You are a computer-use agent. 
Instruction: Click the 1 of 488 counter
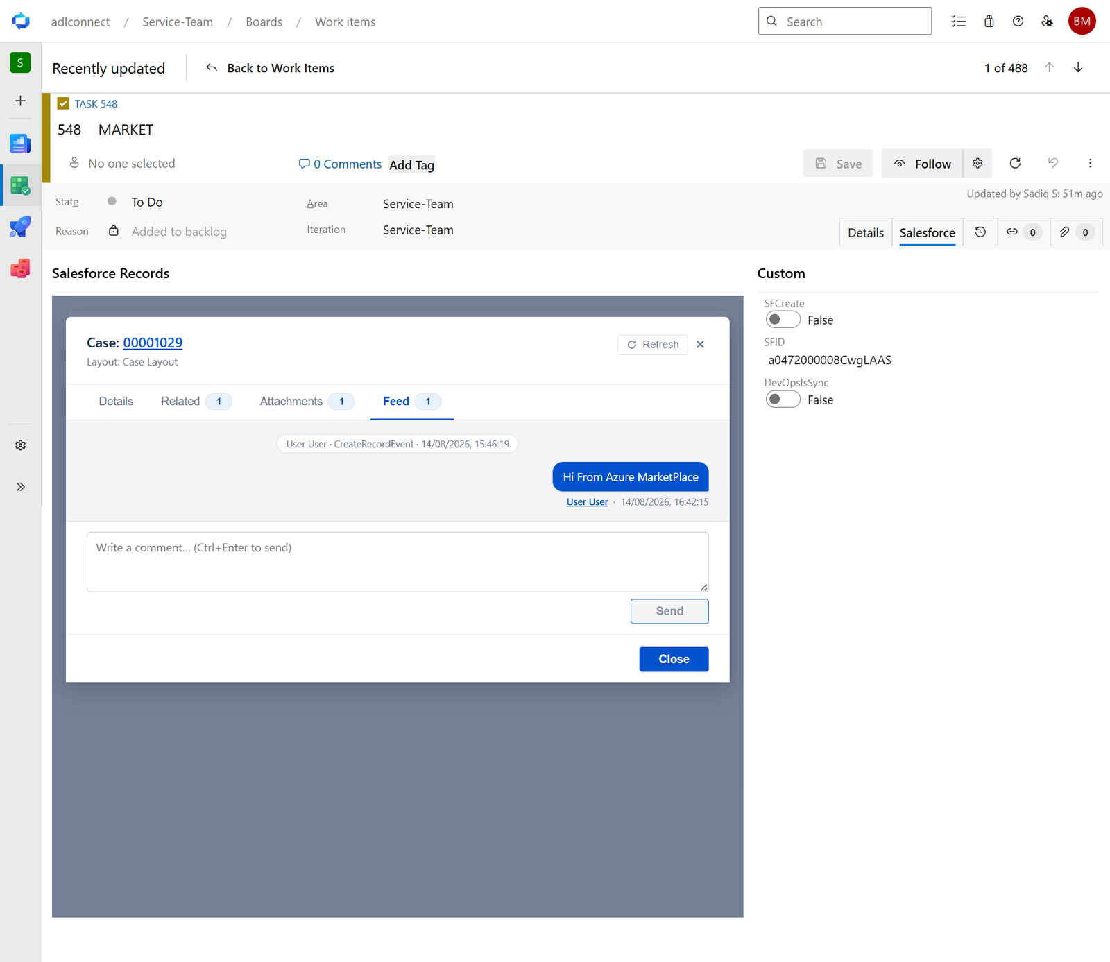click(x=1006, y=68)
